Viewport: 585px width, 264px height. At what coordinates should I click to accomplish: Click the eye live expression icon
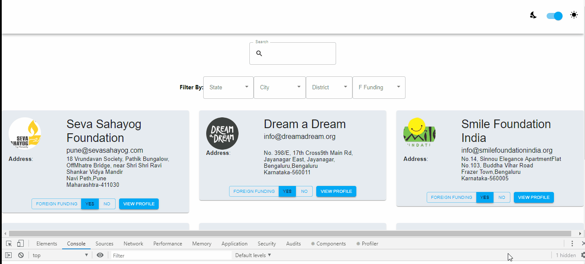click(x=100, y=255)
